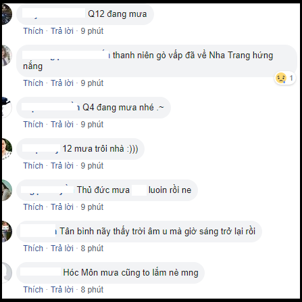Screen dimensions: 302x302
Task: Open the avatar beside the "12 mưa trôi nhà" comment
Action: (7, 149)
